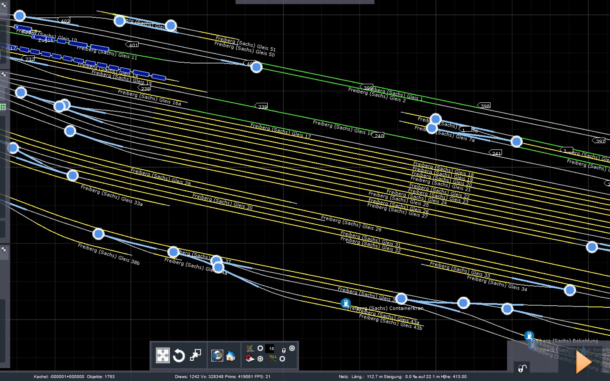Click the Bekohlung refuel point icon

coord(529,336)
